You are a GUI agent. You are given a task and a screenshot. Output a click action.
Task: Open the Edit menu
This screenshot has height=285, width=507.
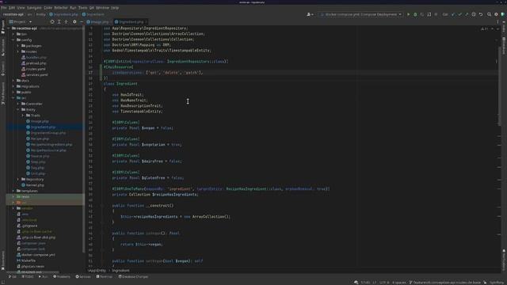[x=12, y=7]
